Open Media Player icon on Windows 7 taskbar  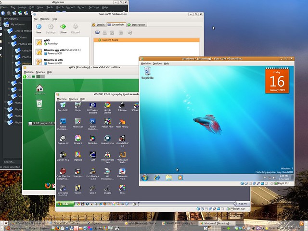tap(180, 178)
